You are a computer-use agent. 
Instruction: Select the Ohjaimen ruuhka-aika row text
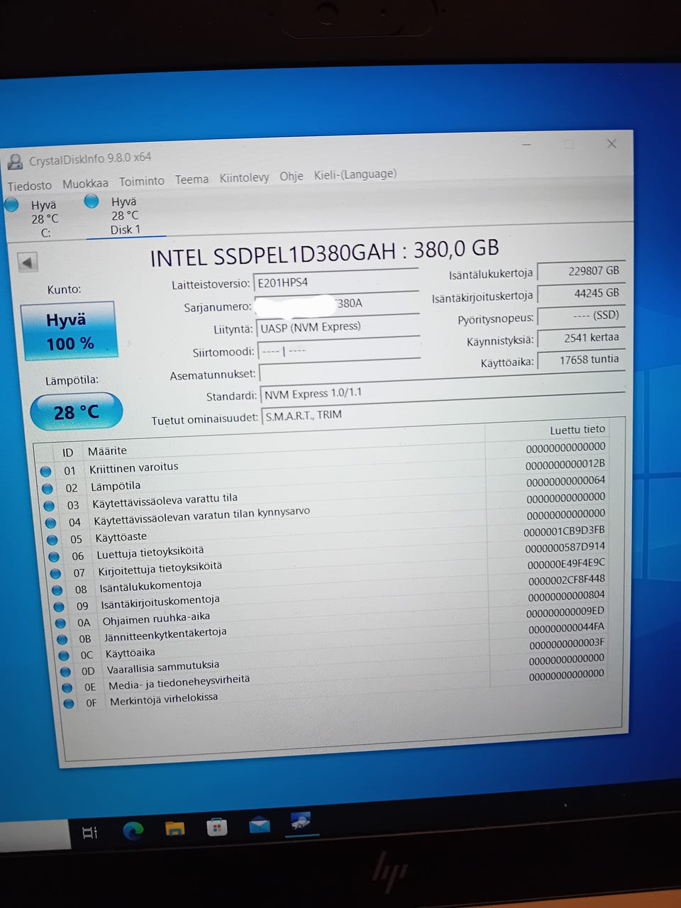156,619
